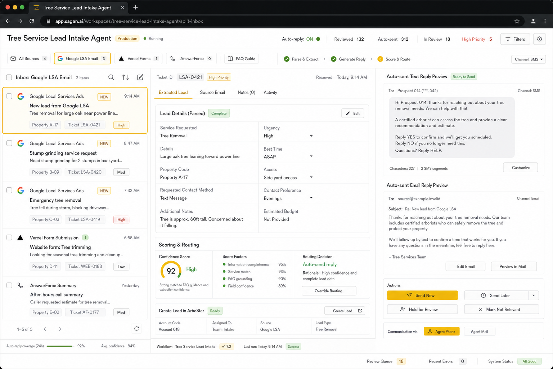The height and width of the screenshot is (369, 553).
Task: Toggle the Auto-reply ON switch
Action: point(318,39)
